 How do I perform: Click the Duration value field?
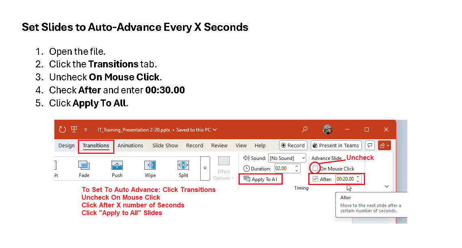pos(284,168)
